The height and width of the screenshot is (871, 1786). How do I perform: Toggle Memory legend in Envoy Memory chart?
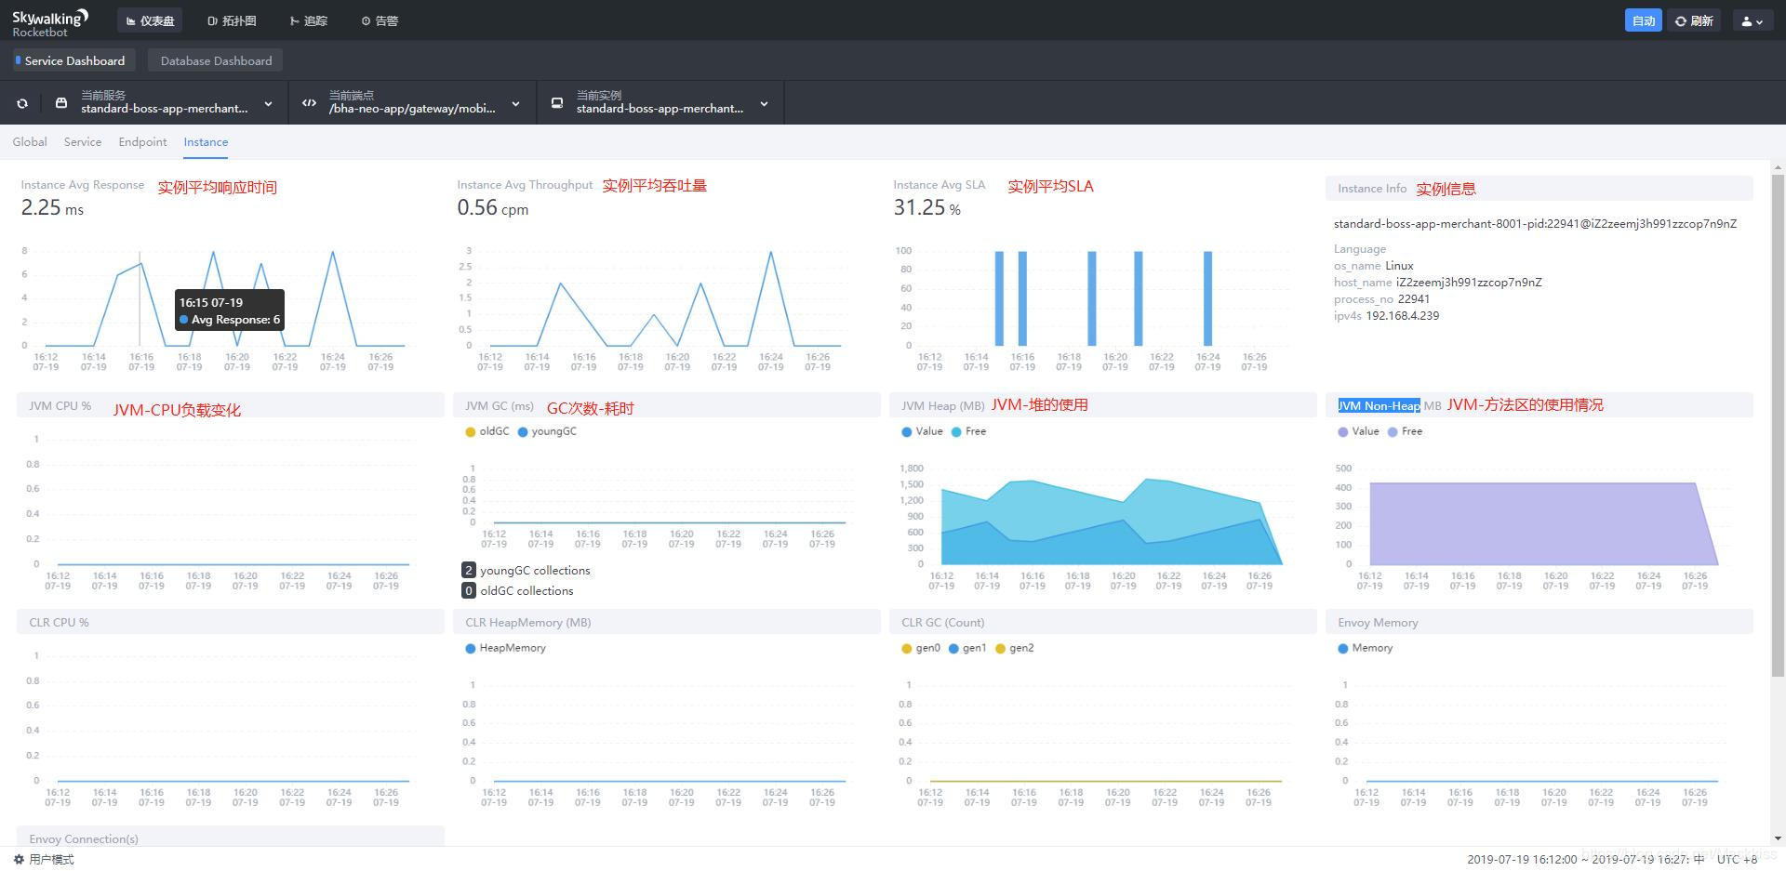(x=1365, y=648)
